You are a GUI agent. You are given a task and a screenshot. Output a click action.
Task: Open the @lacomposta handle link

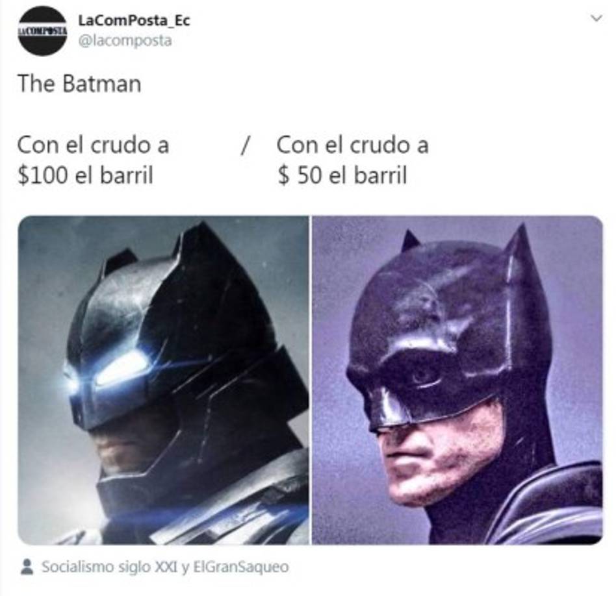pyautogui.click(x=125, y=41)
